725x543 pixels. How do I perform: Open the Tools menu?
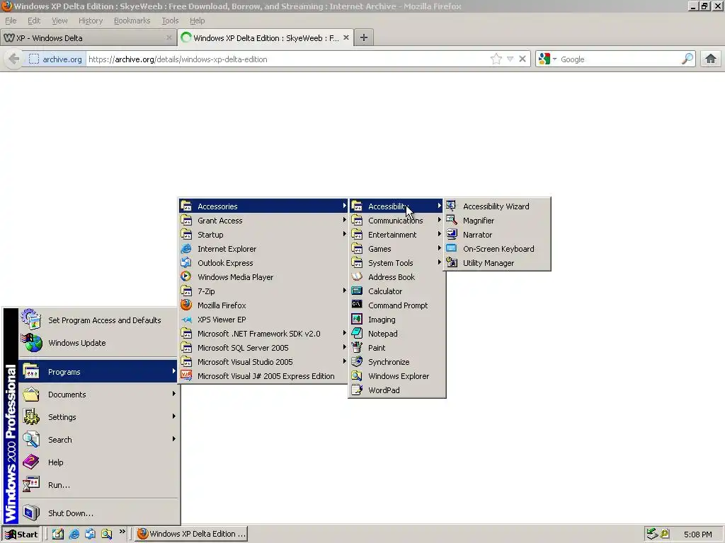(x=170, y=21)
